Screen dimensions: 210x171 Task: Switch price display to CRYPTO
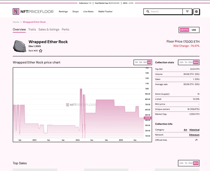pyautogui.click(x=184, y=30)
